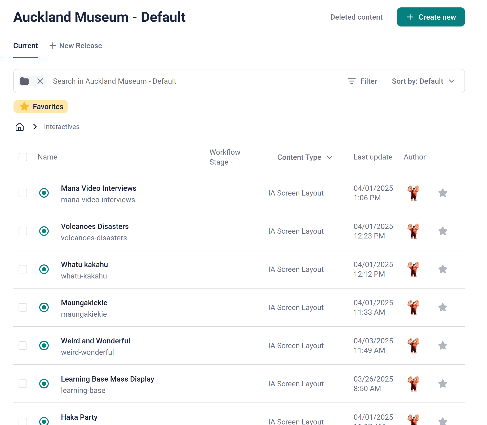This screenshot has height=425, width=487.
Task: Click the published status icon for Whatu kākahu
Action: pos(44,269)
